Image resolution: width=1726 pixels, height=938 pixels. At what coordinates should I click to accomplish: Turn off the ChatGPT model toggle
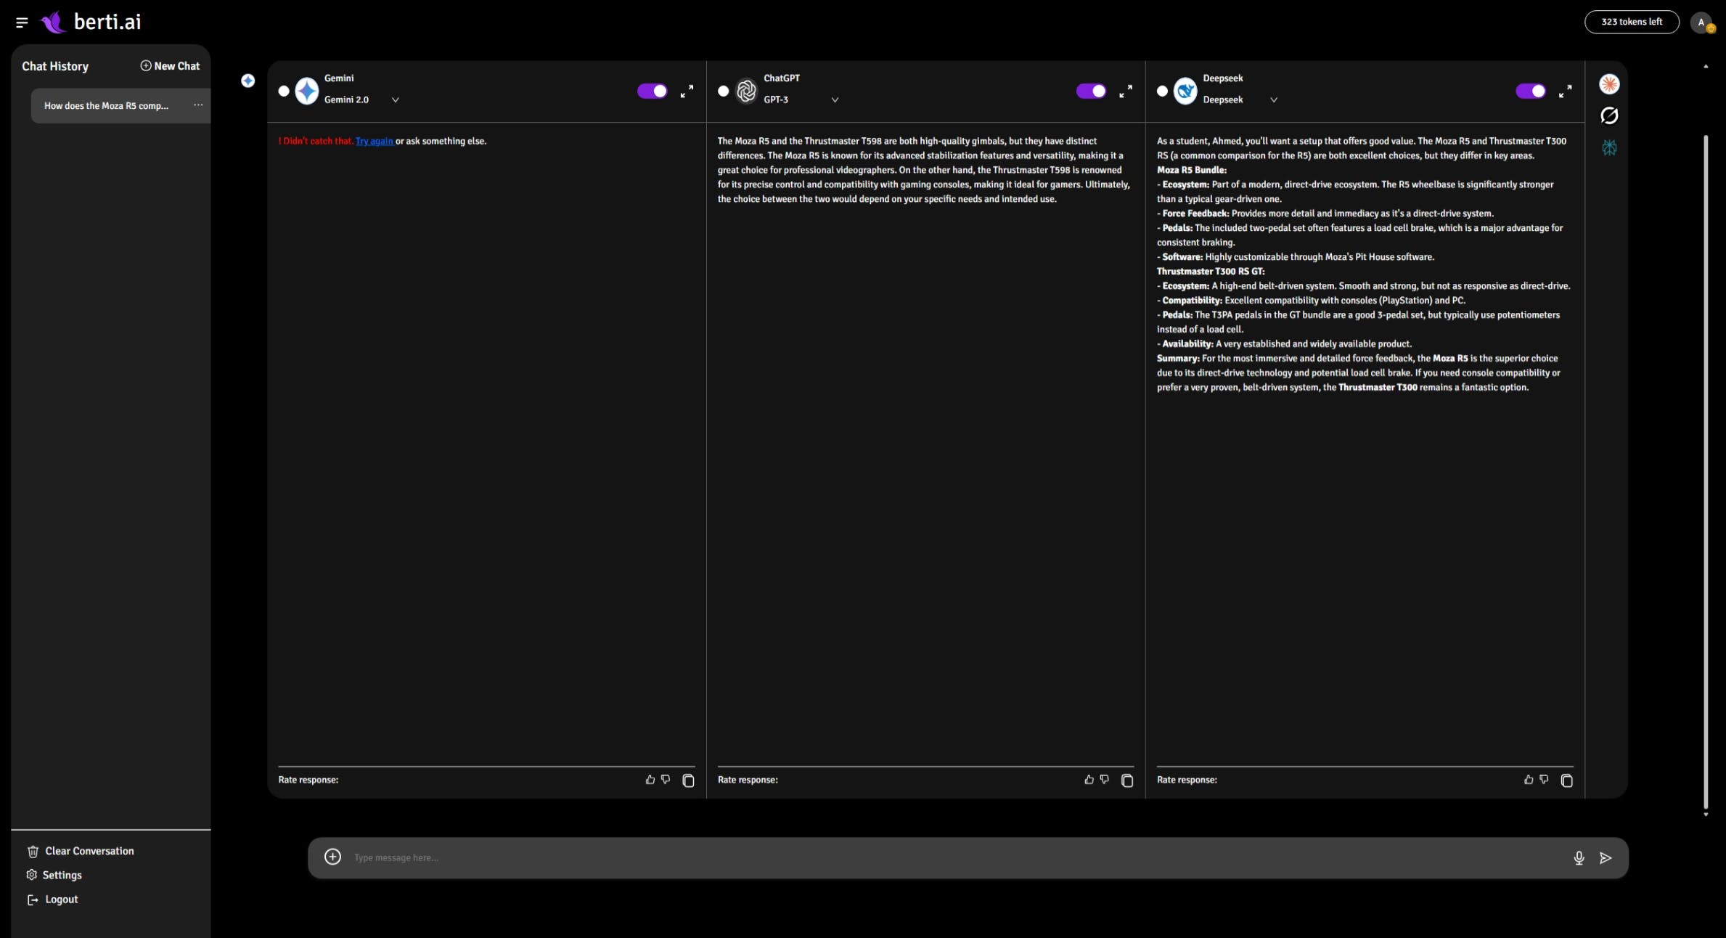coord(1091,91)
